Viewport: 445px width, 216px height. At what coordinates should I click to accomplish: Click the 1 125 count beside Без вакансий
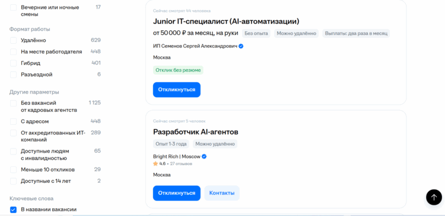95,103
